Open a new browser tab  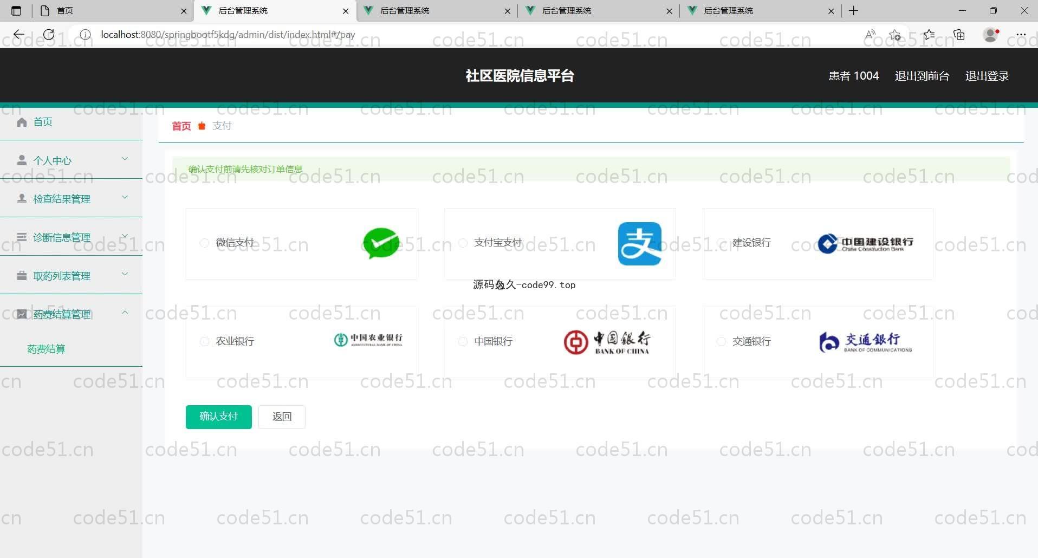pyautogui.click(x=854, y=11)
